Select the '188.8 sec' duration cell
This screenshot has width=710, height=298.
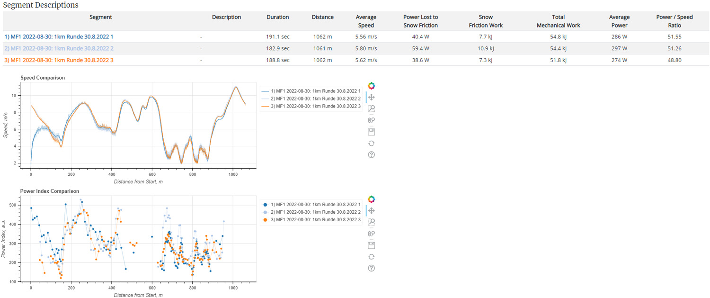click(x=278, y=60)
